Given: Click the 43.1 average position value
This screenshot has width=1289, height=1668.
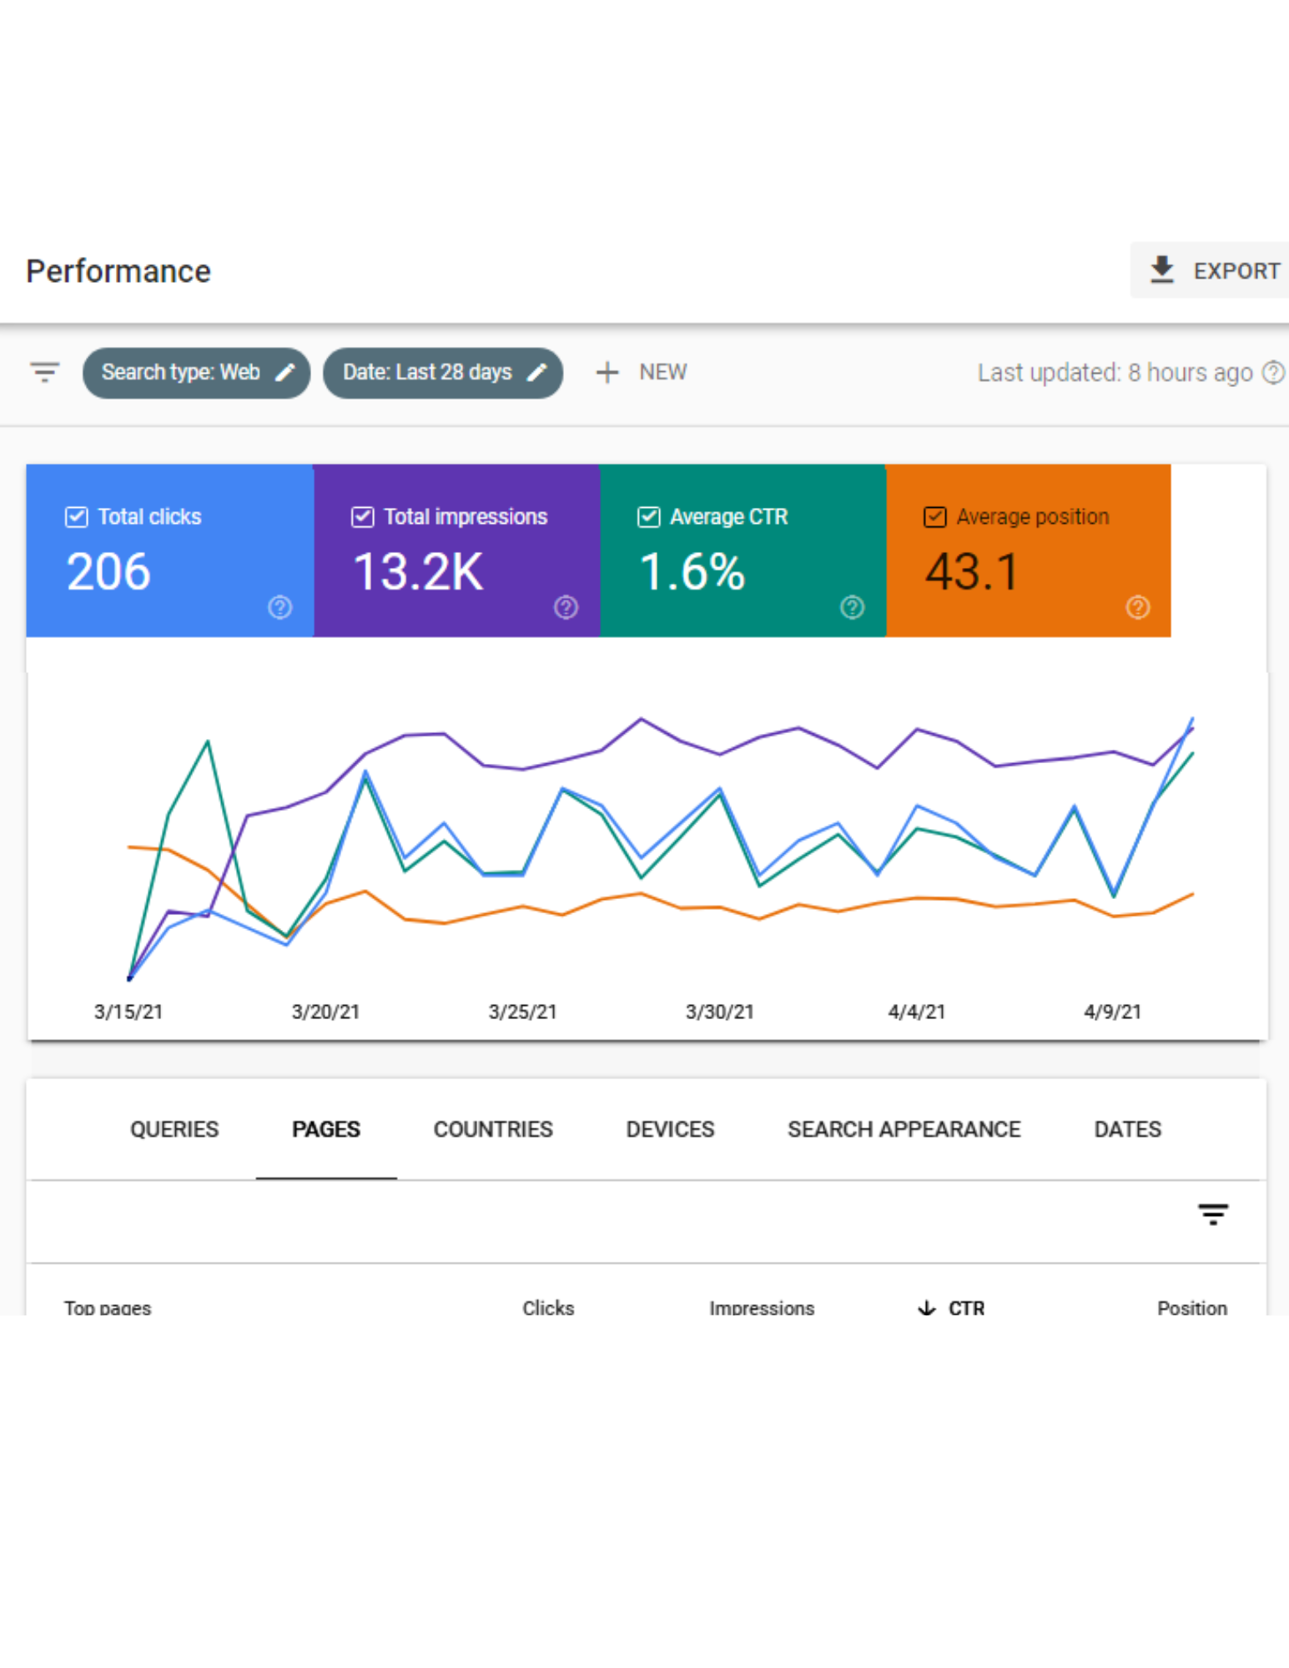Looking at the screenshot, I should click(972, 572).
